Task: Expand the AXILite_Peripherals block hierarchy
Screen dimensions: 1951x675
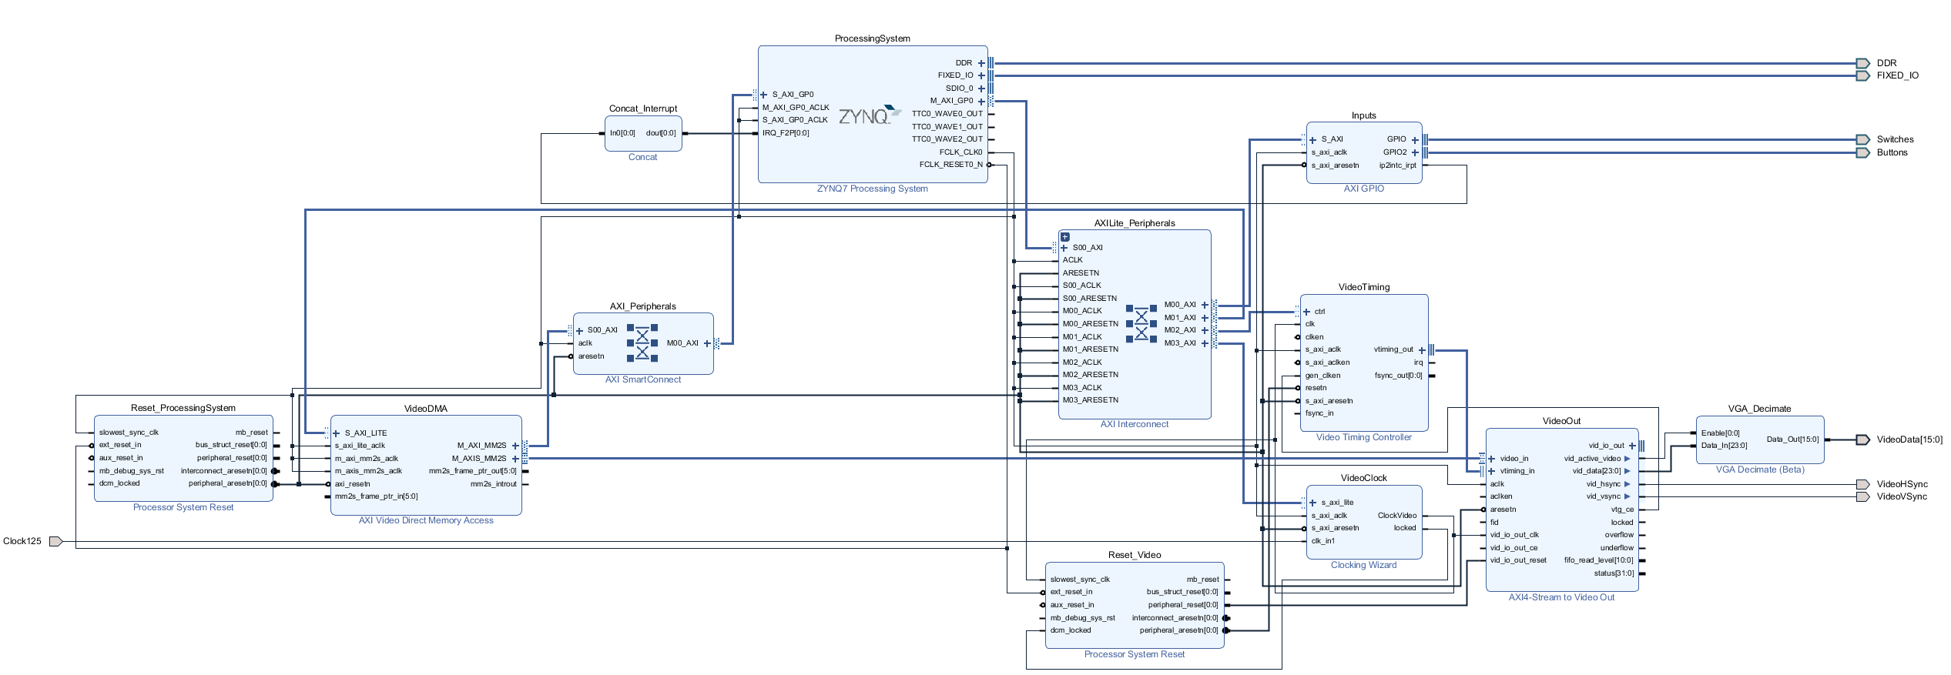Action: 1065,237
